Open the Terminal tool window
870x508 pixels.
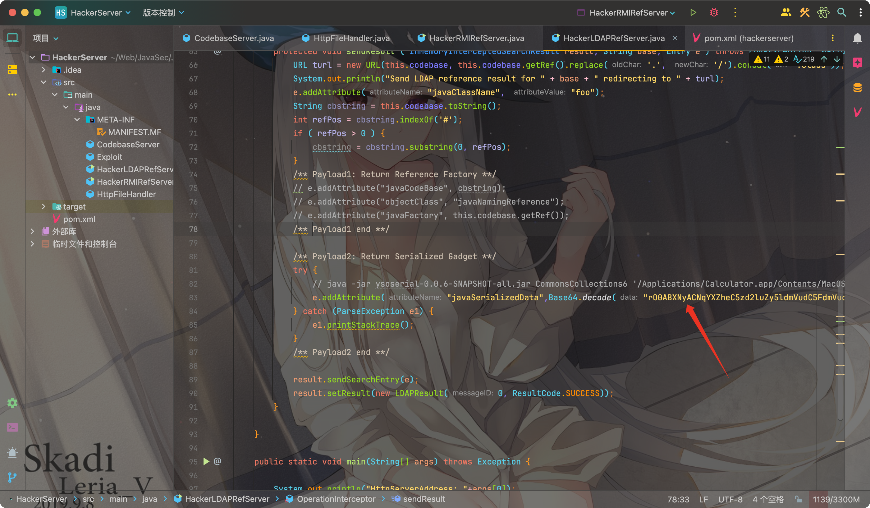(12, 427)
